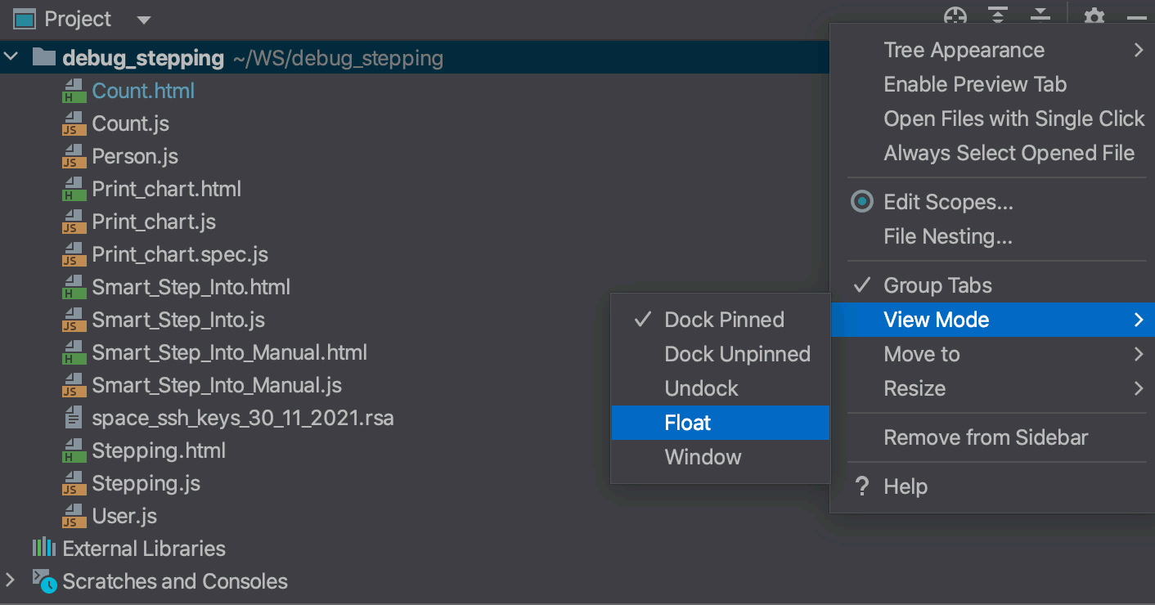The width and height of the screenshot is (1155, 605).
Task: Collapse the debug_stepping root folder
Action: 11,57
